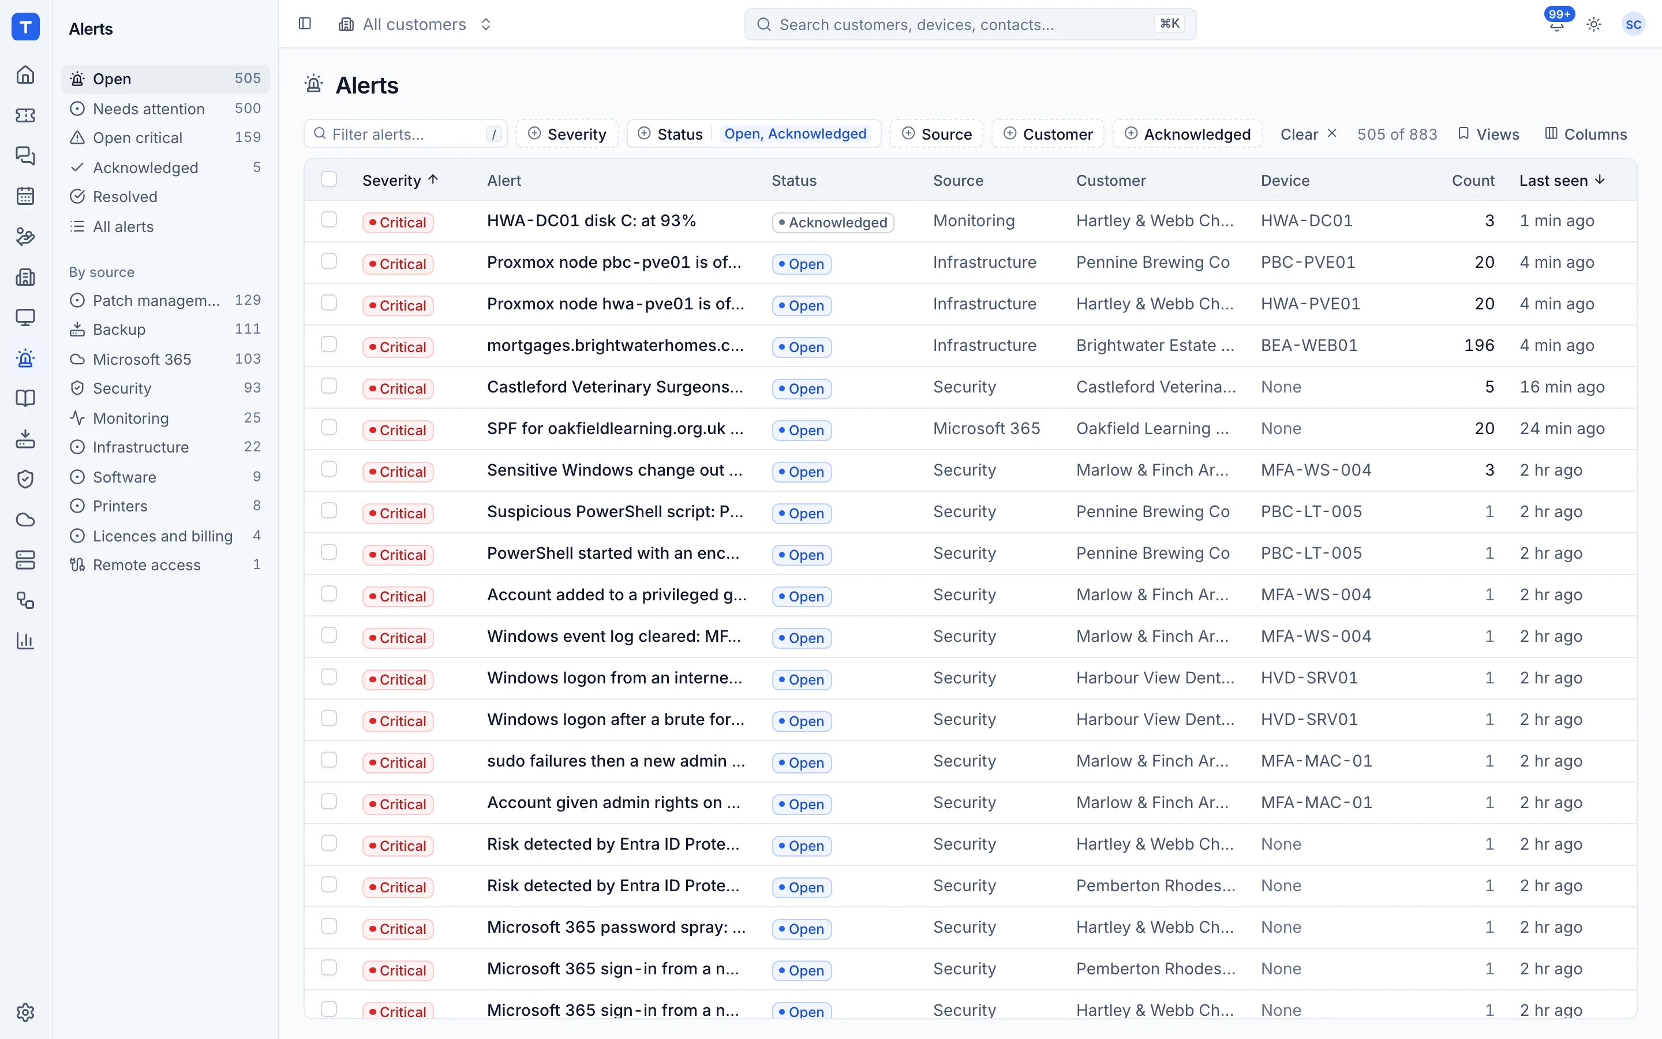The image size is (1662, 1039).
Task: Focus the global search customers, devices field
Action: coord(969,24)
